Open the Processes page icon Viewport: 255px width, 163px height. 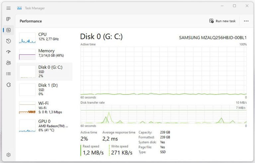click(9, 19)
